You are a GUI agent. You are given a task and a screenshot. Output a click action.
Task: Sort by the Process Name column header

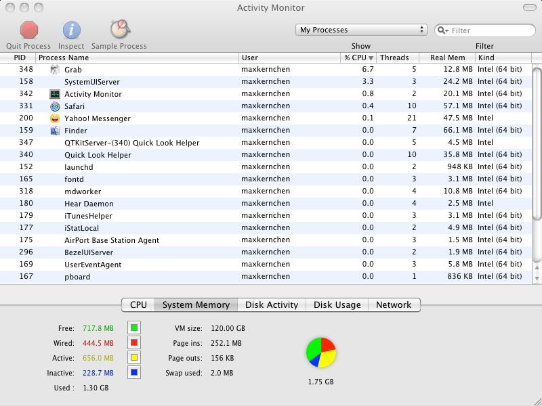137,58
